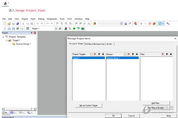Click Cancel in Manage Project Items dialog

coord(131,116)
